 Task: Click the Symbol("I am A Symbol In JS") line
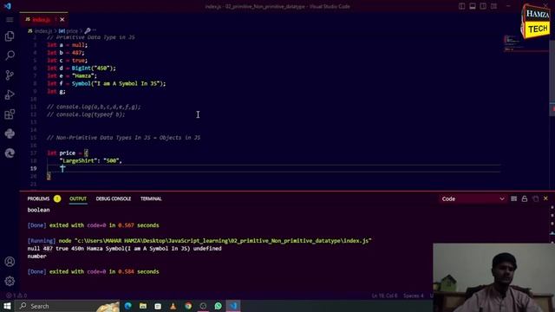(106, 83)
